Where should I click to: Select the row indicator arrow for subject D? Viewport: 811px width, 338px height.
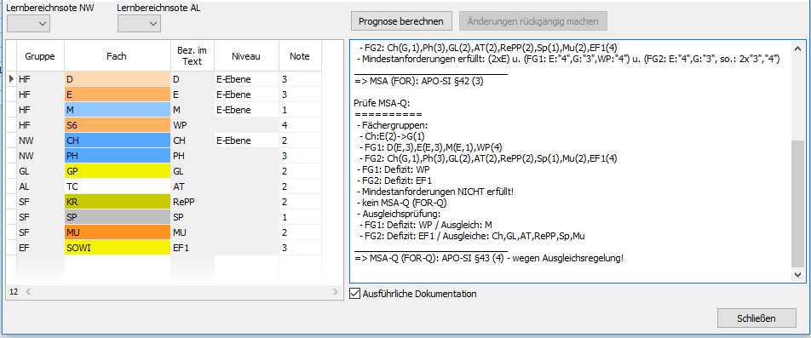point(11,79)
